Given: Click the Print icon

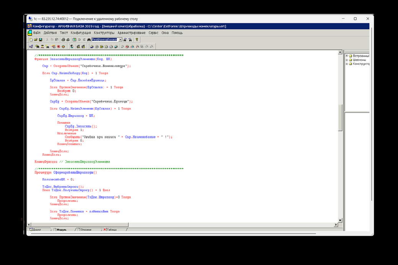Looking at the screenshot, I should click(63, 40).
